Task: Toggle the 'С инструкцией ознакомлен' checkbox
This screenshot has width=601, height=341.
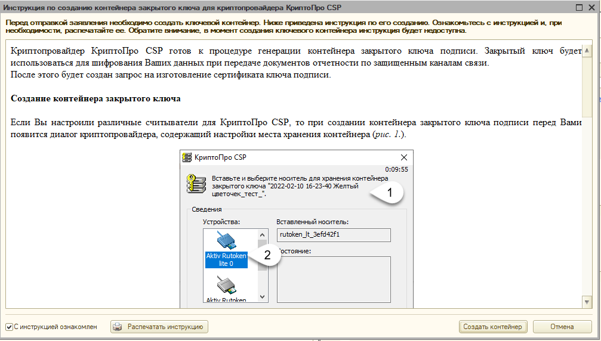Action: pos(9,327)
